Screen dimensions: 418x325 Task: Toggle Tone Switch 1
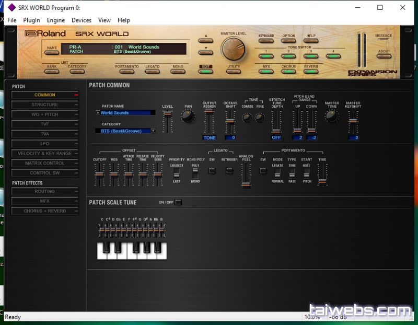click(265, 56)
